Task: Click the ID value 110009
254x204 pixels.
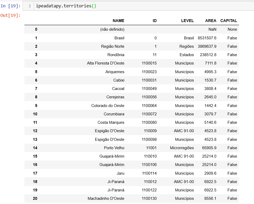Action: point(150,131)
